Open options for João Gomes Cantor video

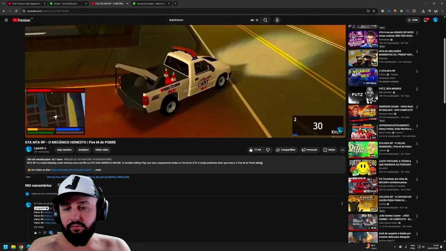[x=417, y=216]
